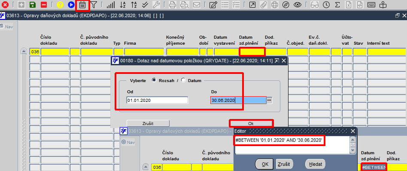Viewport: 407px width, 171px height.
Task: Click the Editor scrollbar up arrow
Action: click(353, 139)
